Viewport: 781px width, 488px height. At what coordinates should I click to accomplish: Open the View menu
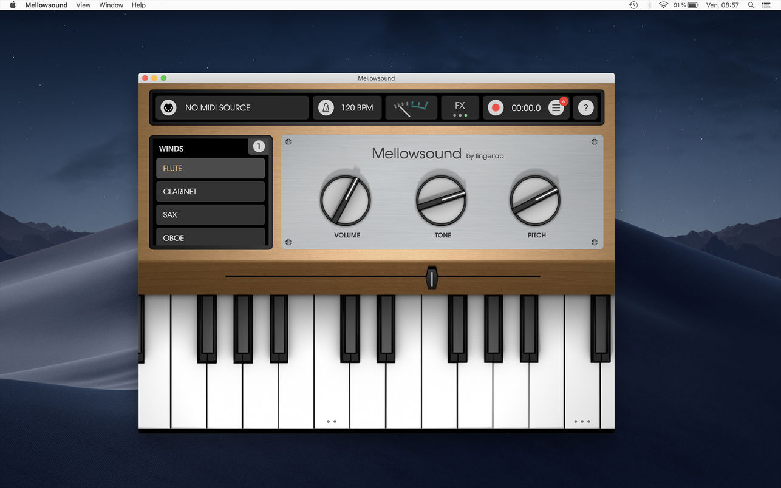83,5
